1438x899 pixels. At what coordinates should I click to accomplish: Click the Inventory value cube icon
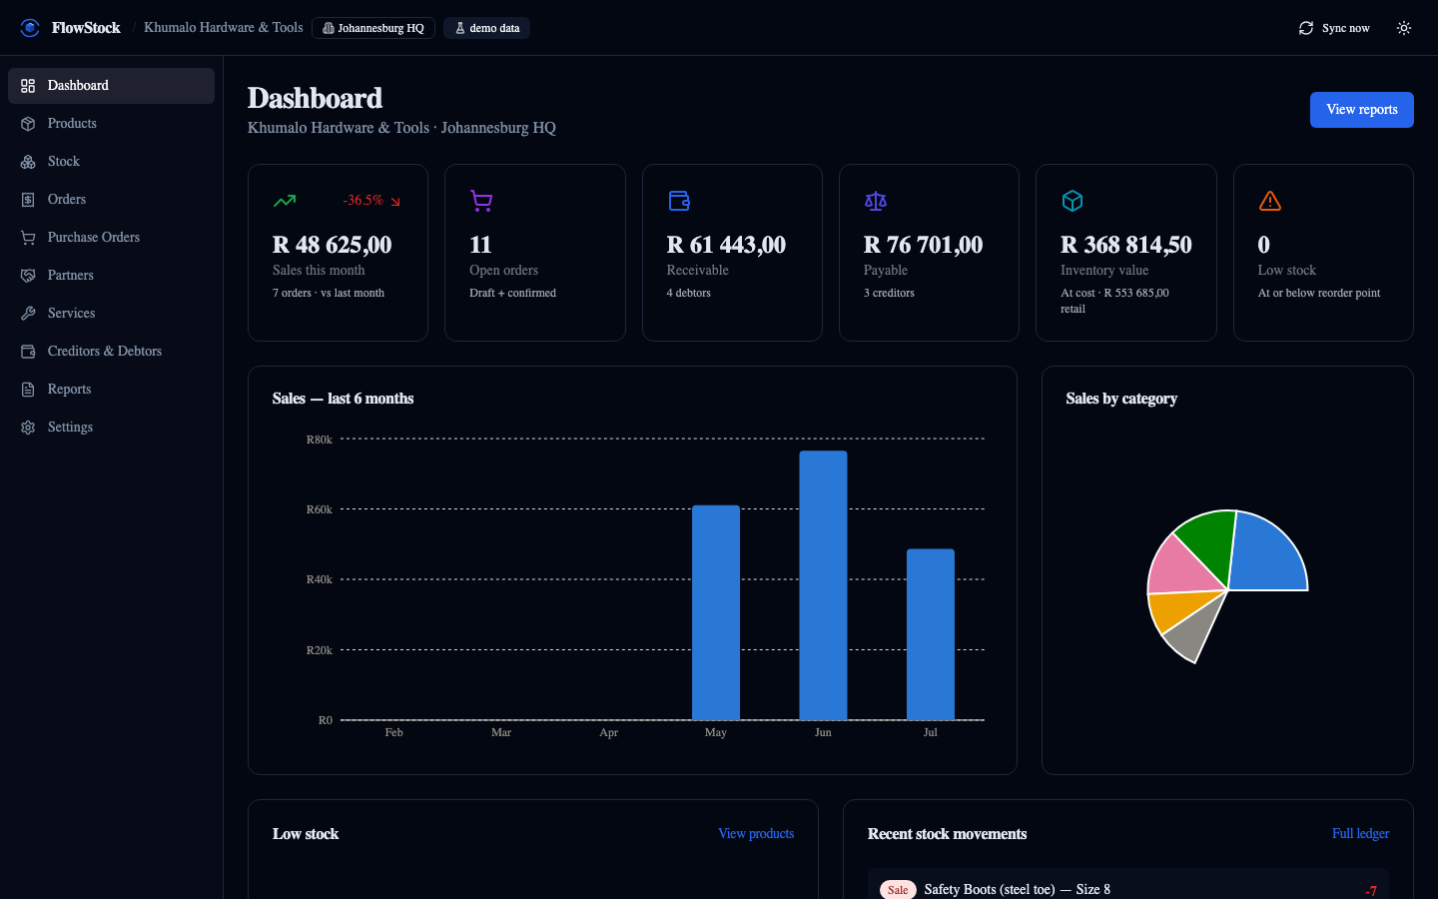1073,201
